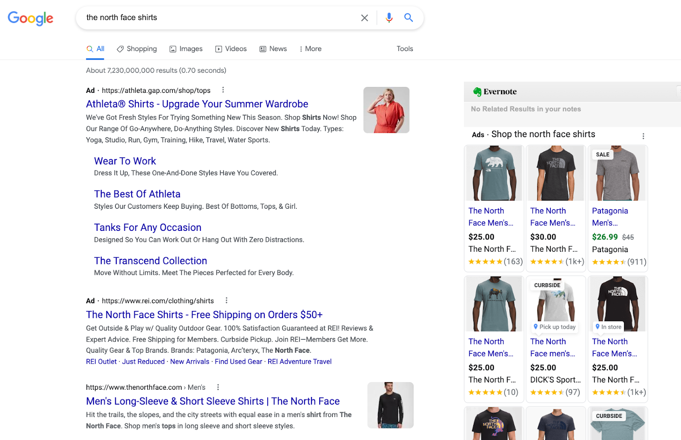Open Tanks For Any Occasion sitelink
The width and height of the screenshot is (681, 440).
click(x=148, y=227)
